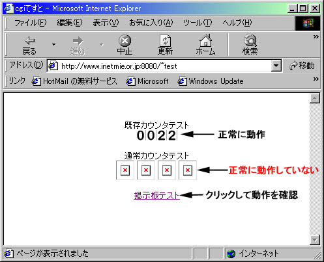Open the ファイル(F) menu
The width and height of the screenshot is (324, 262).
31,23
